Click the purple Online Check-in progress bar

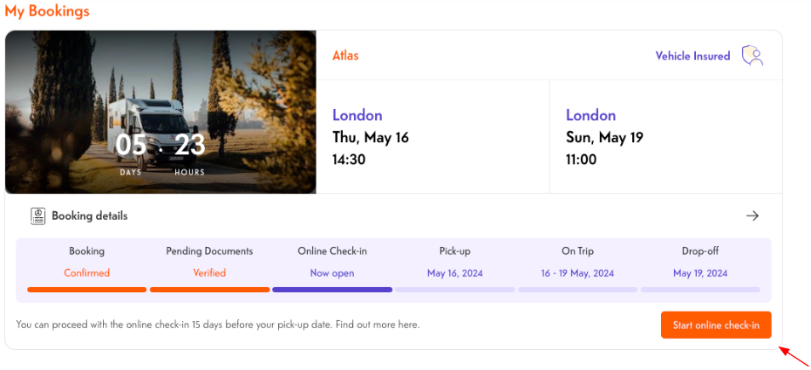coord(332,289)
